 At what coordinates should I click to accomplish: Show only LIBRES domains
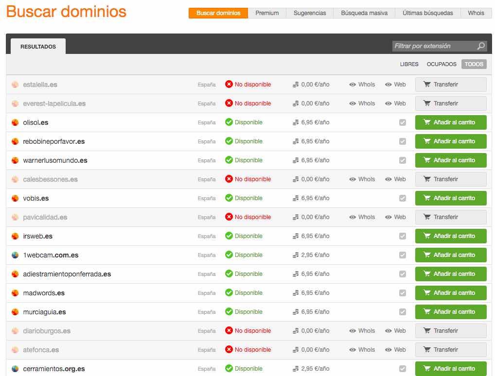click(x=409, y=64)
